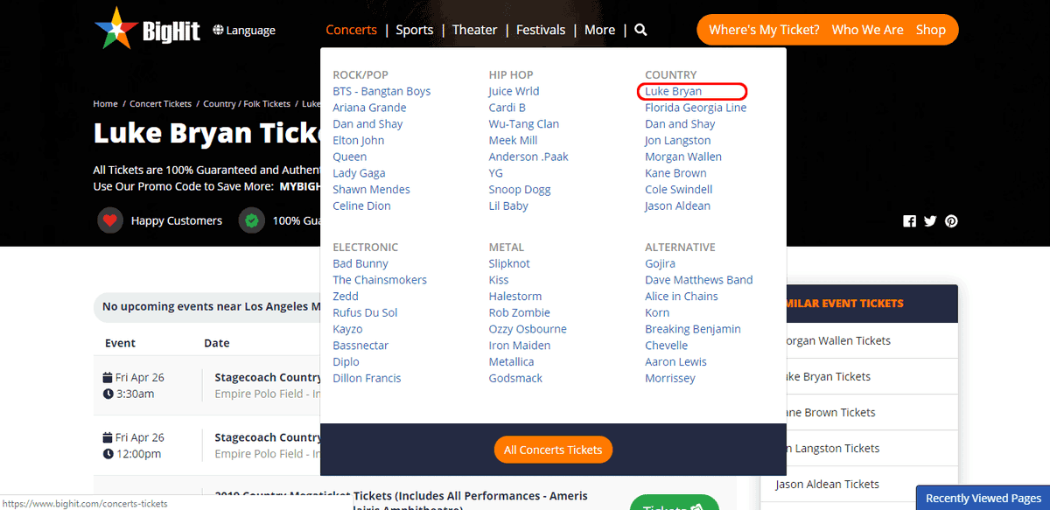Image resolution: width=1050 pixels, height=510 pixels.
Task: Open Bad Bunny tickets
Action: pyautogui.click(x=360, y=263)
